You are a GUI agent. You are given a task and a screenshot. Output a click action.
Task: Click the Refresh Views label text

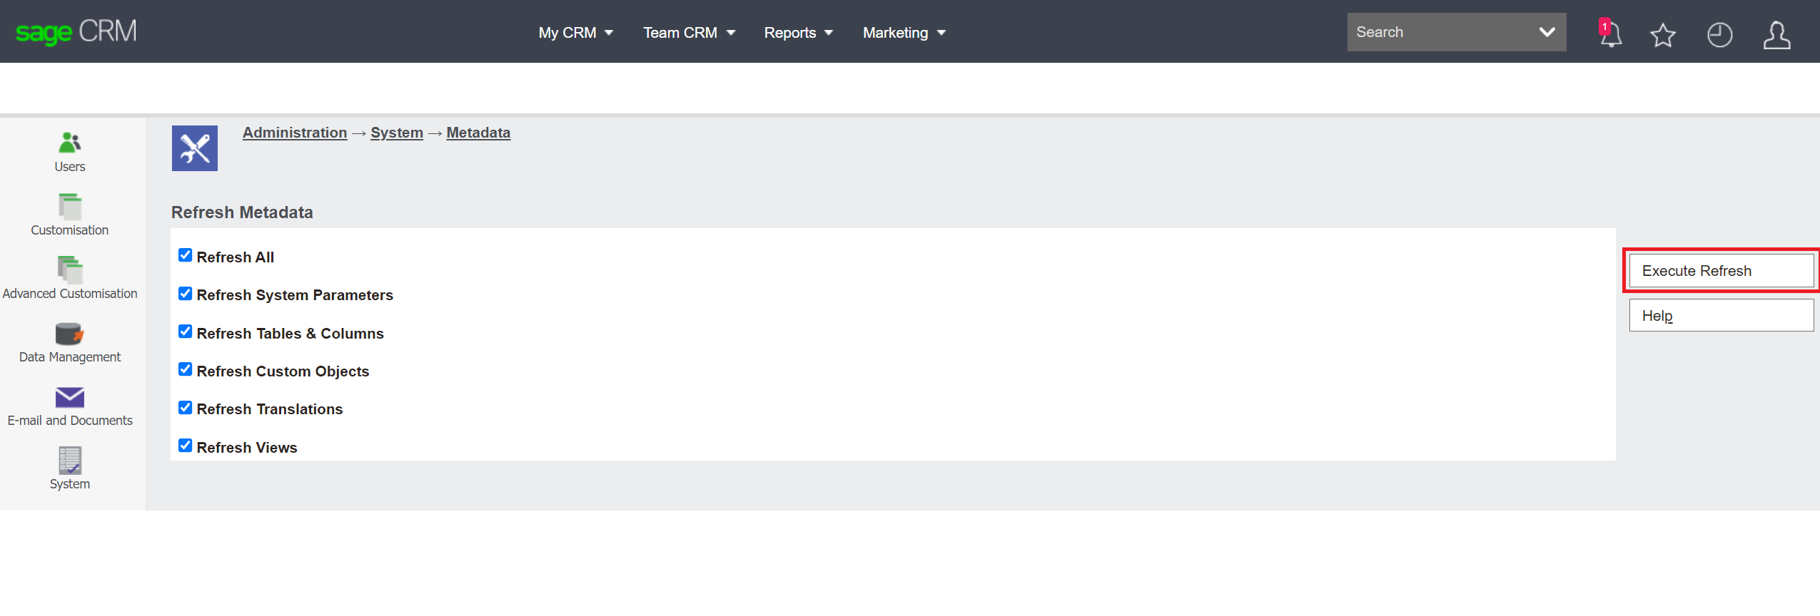[x=247, y=448]
